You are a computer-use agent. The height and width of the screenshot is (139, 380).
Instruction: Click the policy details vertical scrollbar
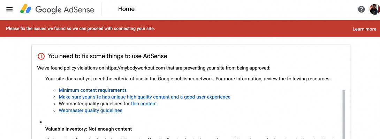point(344,115)
